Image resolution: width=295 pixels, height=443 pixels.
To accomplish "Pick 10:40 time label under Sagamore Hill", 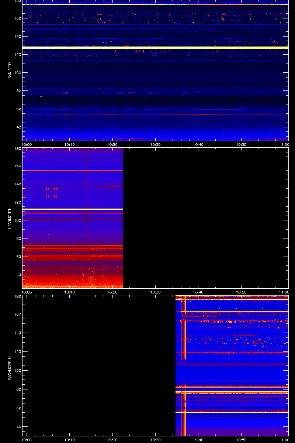I will [x=198, y=440].
